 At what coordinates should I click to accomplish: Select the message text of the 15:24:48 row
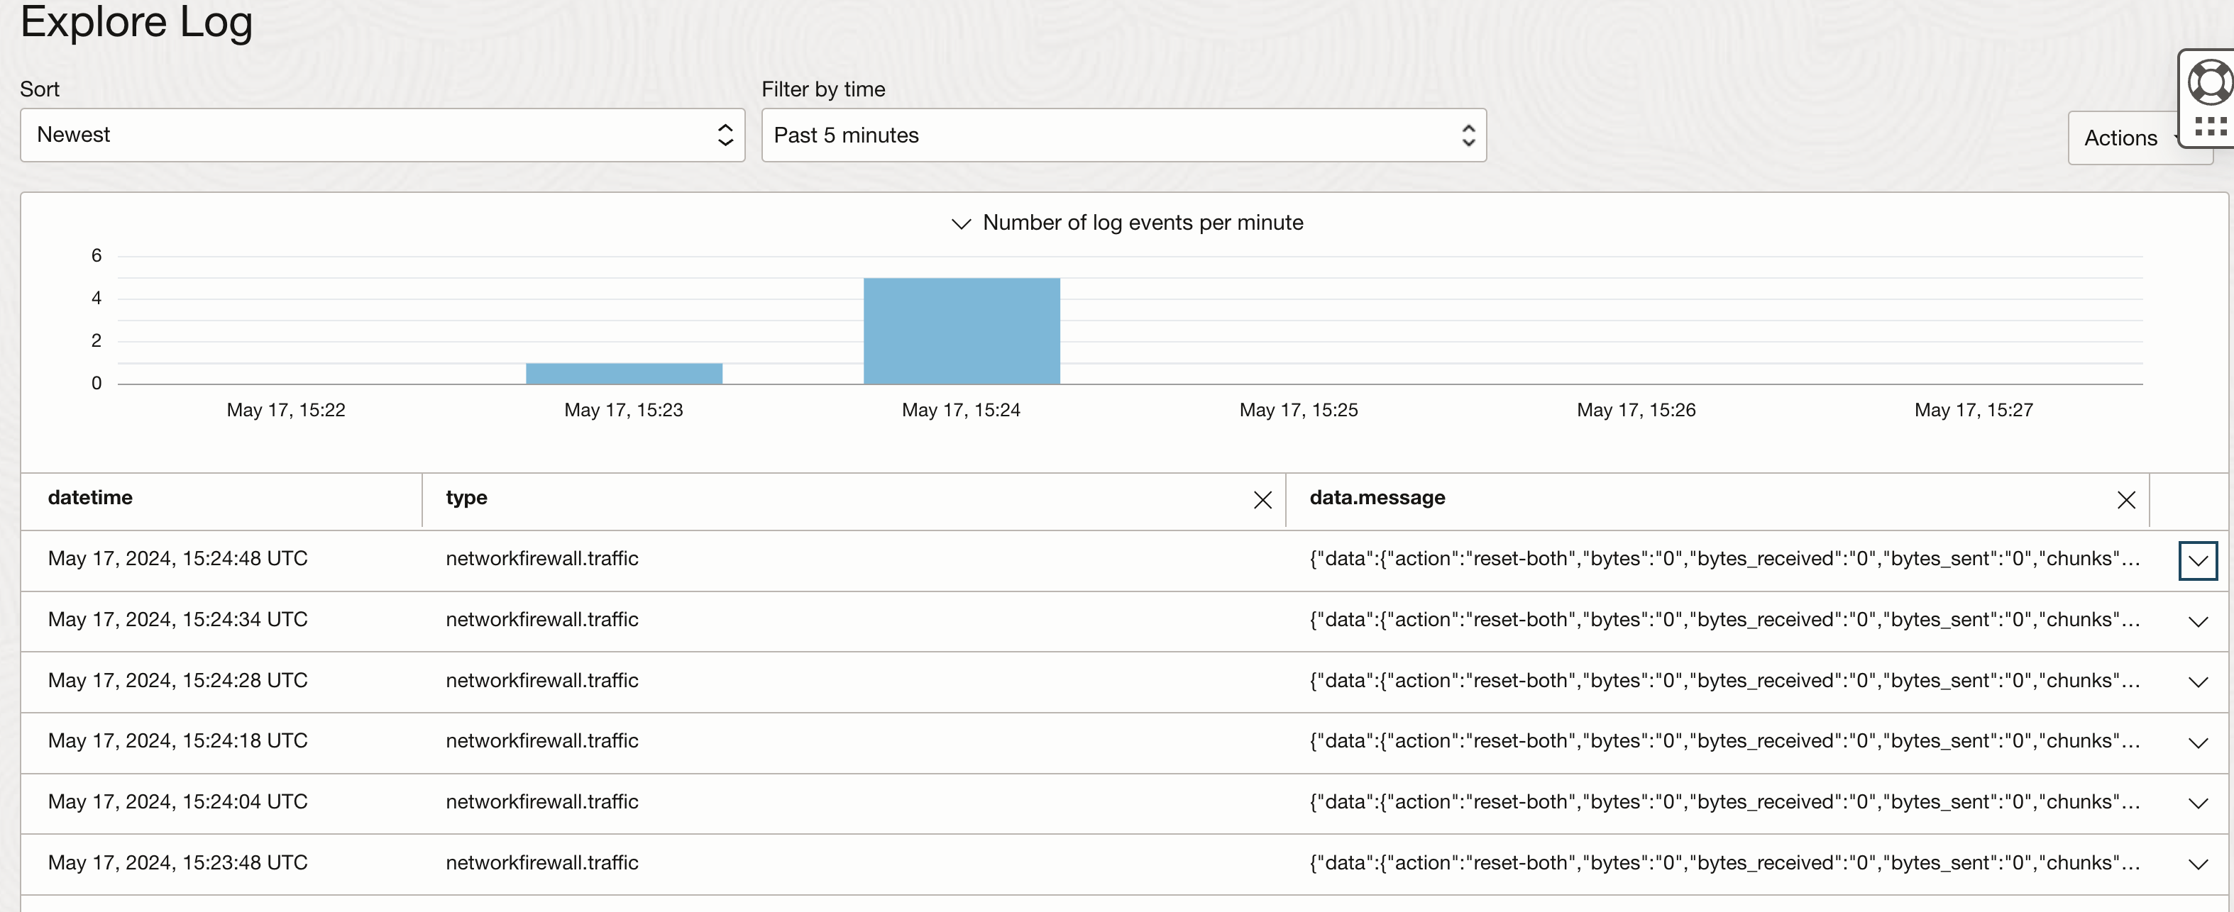[x=1725, y=559]
